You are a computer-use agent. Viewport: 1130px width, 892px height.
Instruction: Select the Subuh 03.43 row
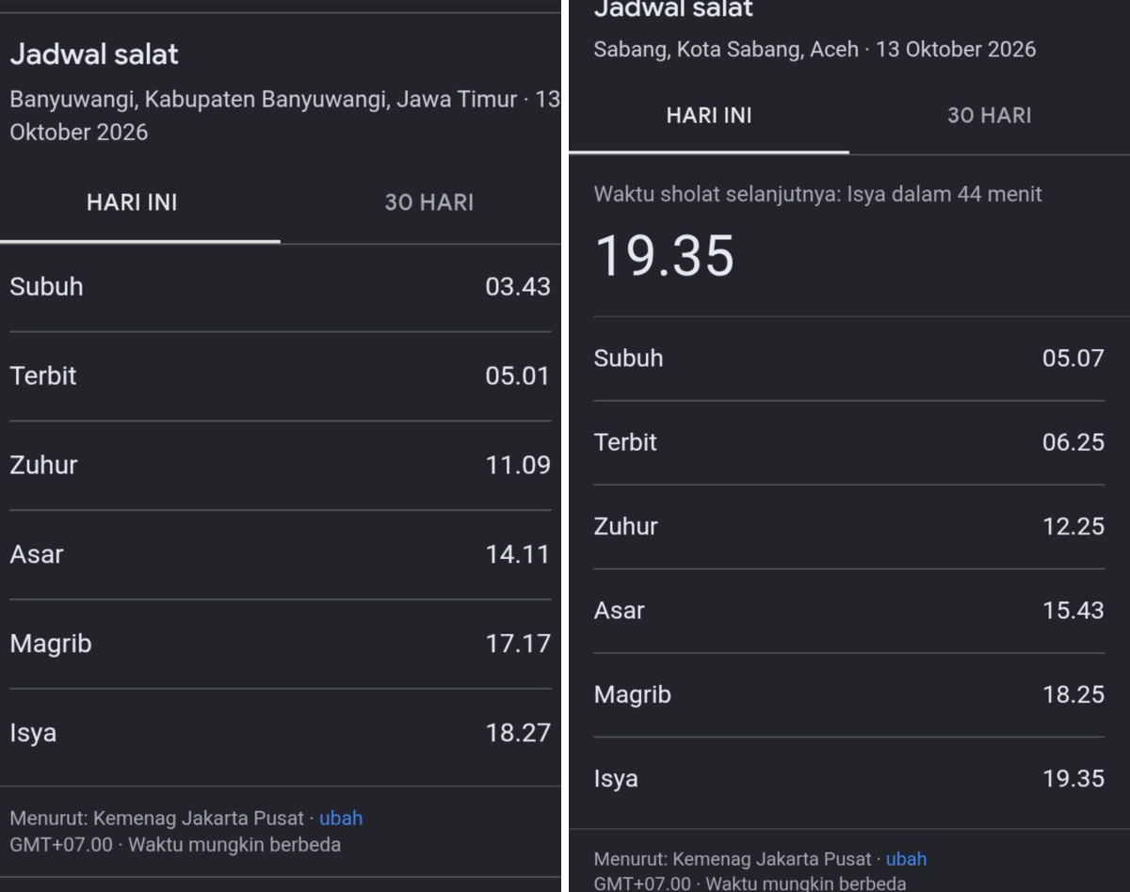[281, 287]
